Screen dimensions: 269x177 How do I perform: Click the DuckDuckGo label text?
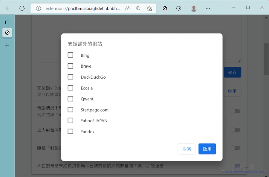(x=93, y=77)
